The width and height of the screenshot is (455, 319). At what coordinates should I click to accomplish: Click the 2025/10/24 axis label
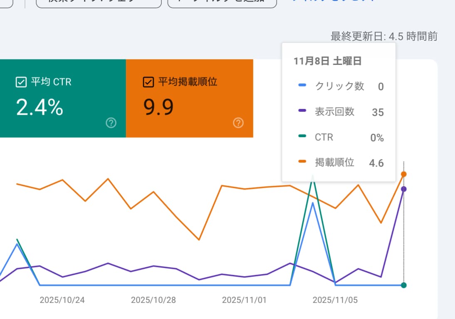(x=62, y=300)
